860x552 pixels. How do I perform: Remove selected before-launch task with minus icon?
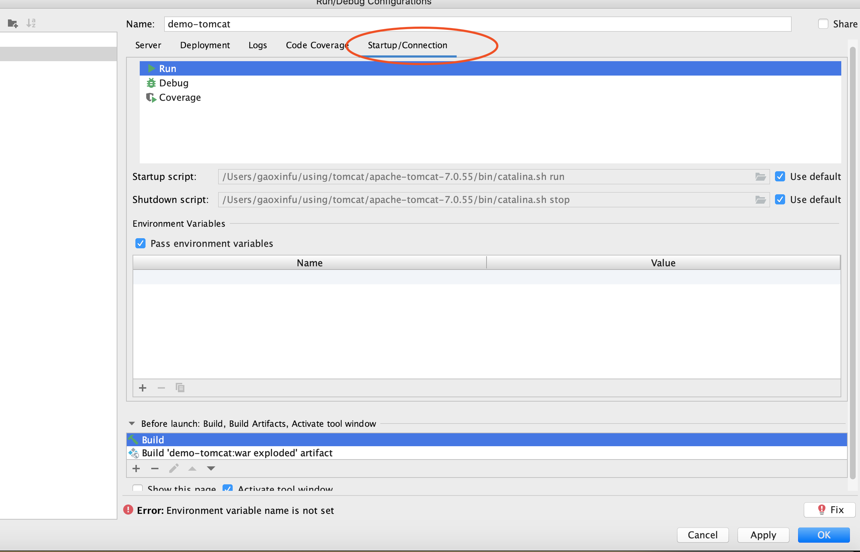pos(155,469)
